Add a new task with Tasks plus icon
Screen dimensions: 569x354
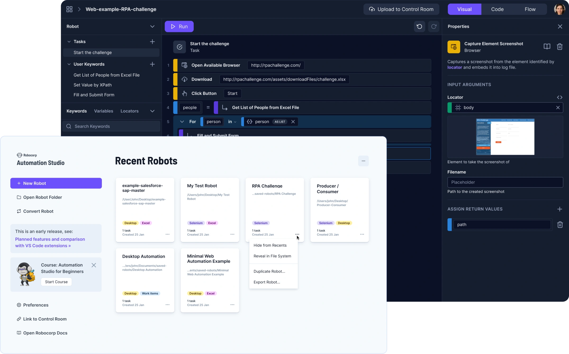coord(152,42)
